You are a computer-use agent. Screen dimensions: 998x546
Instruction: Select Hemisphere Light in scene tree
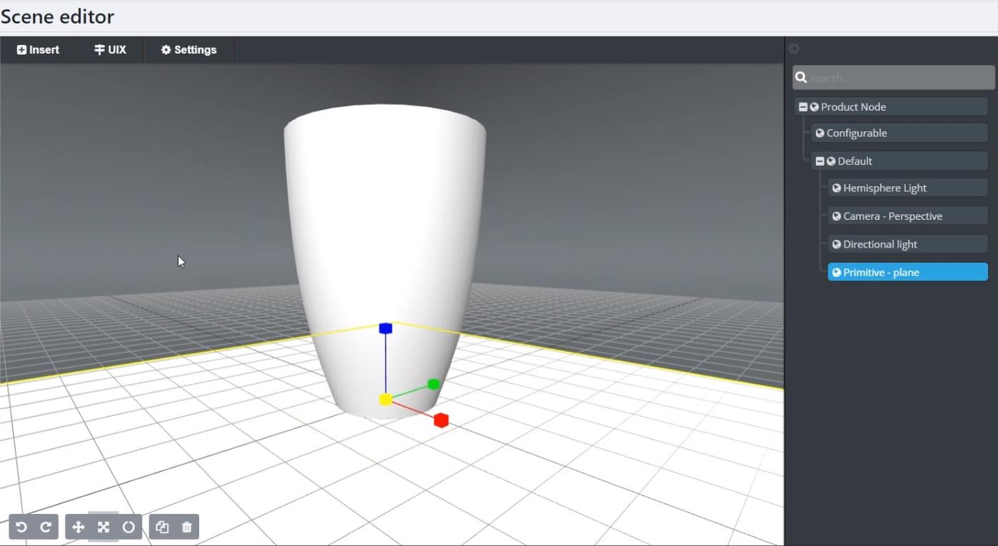click(884, 188)
